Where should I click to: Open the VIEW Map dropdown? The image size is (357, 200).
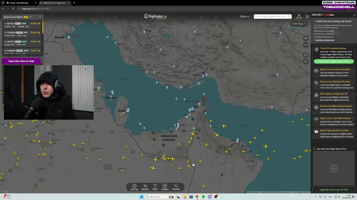pos(299,24)
